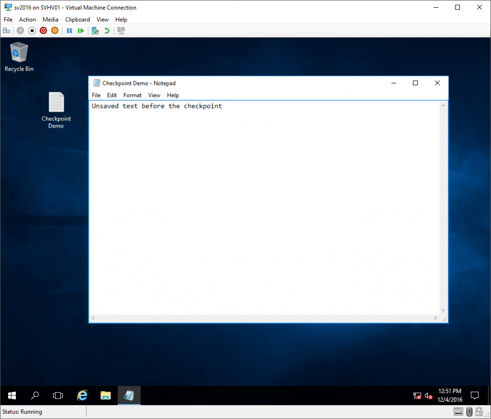This screenshot has height=419, width=491.
Task: Select the Checkpoint Demo desktop file
Action: tap(57, 110)
